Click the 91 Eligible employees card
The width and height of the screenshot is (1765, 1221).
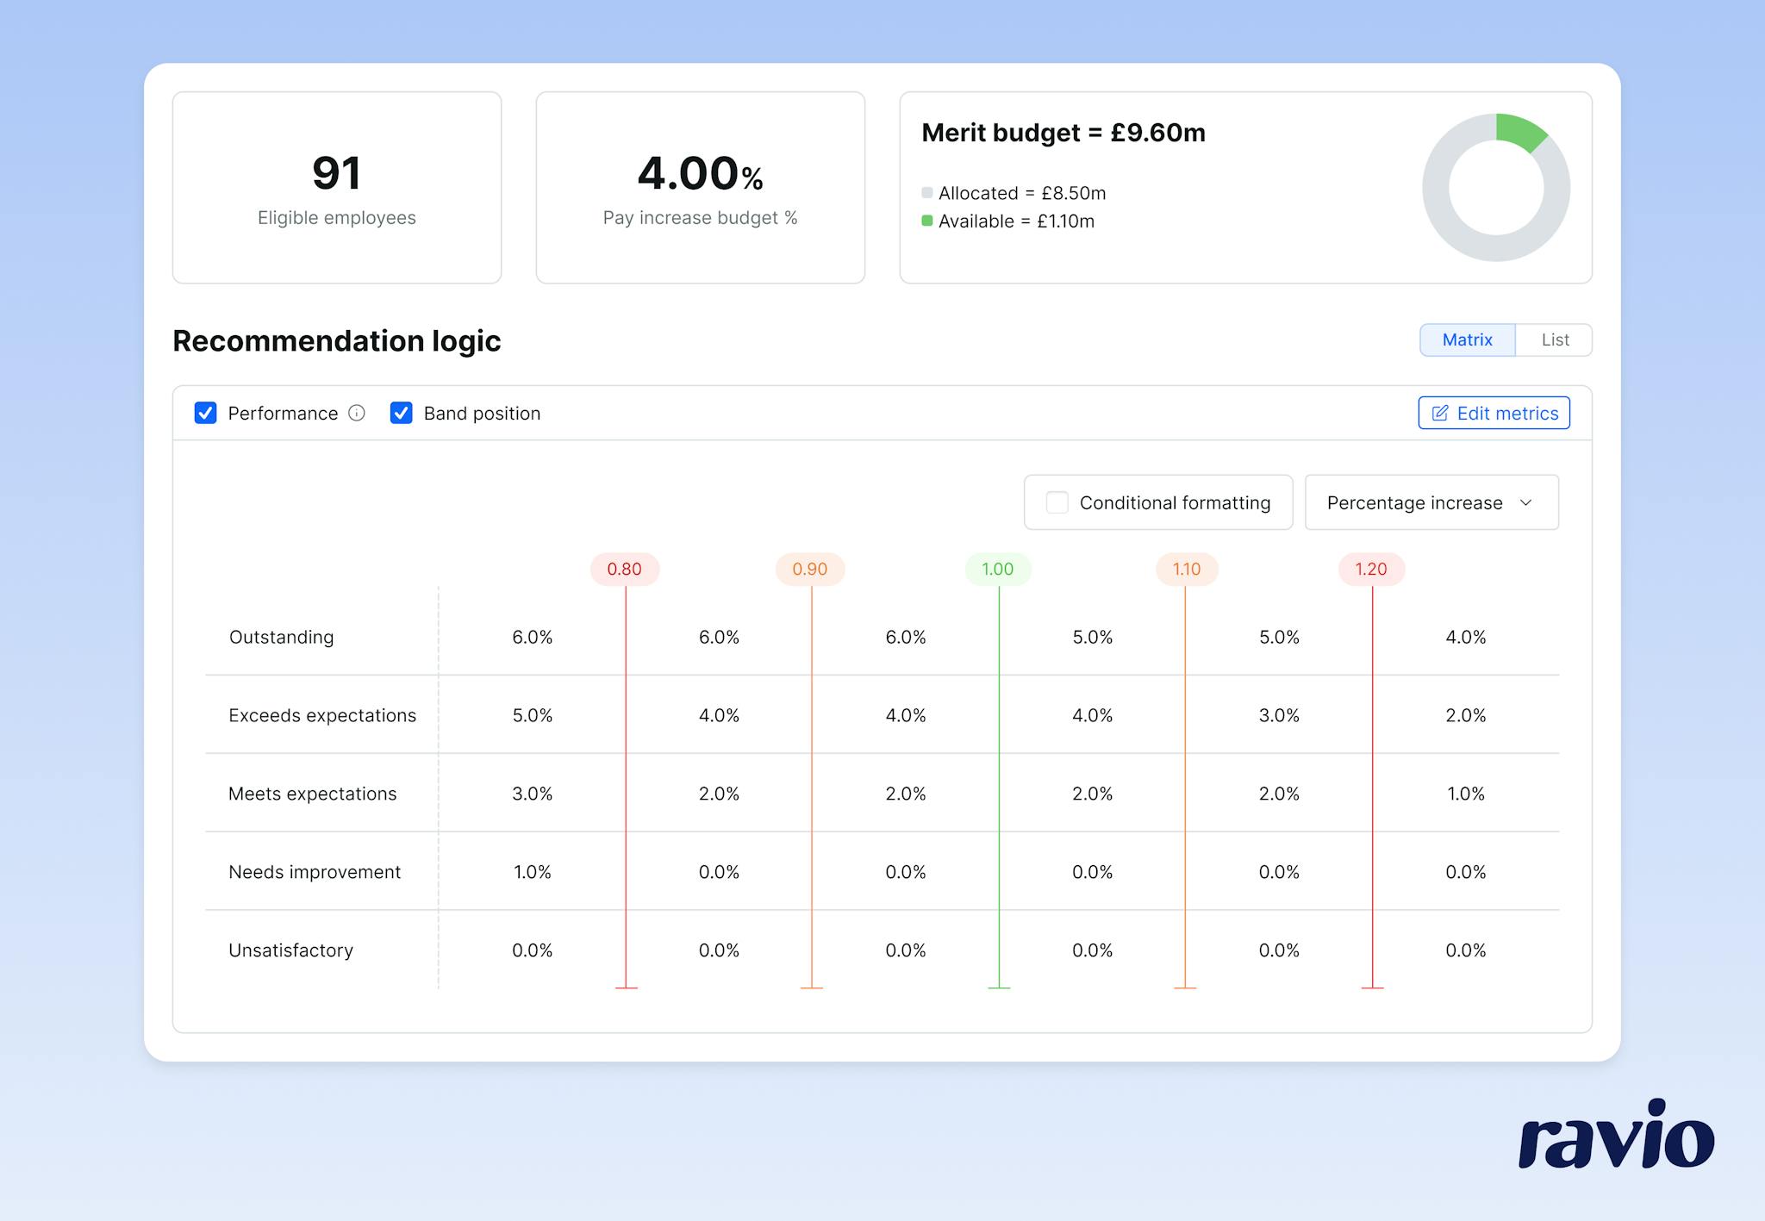point(336,187)
